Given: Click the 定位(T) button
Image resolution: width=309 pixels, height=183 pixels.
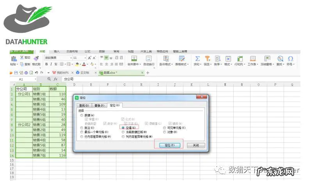Looking at the screenshot, I should [x=170, y=145].
